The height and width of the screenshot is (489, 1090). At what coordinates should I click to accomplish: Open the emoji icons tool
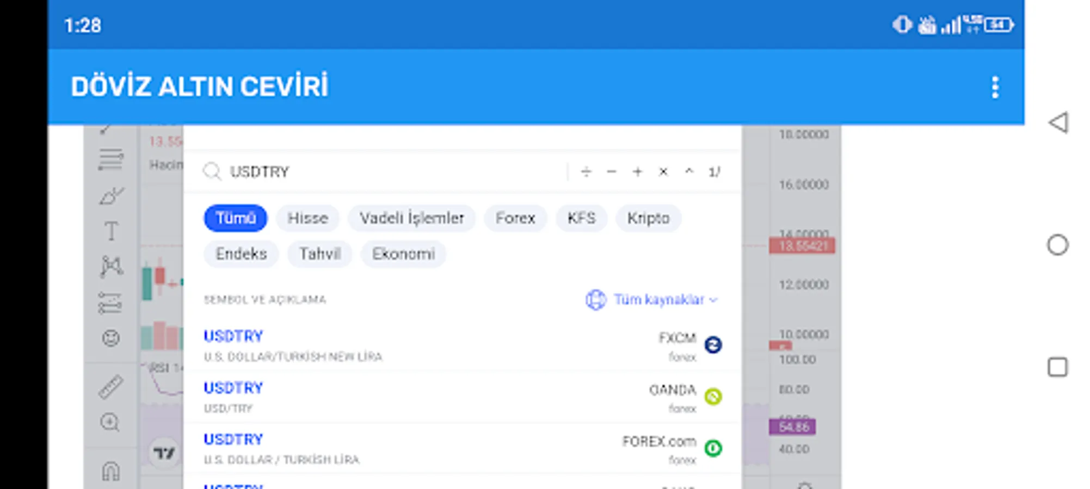[110, 338]
